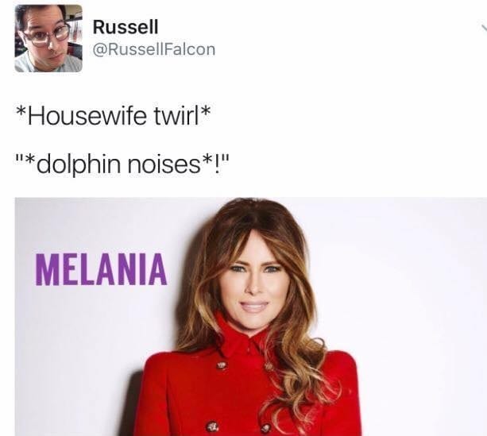
Task: Click the dolphin noises tweet line
Action: [x=122, y=164]
